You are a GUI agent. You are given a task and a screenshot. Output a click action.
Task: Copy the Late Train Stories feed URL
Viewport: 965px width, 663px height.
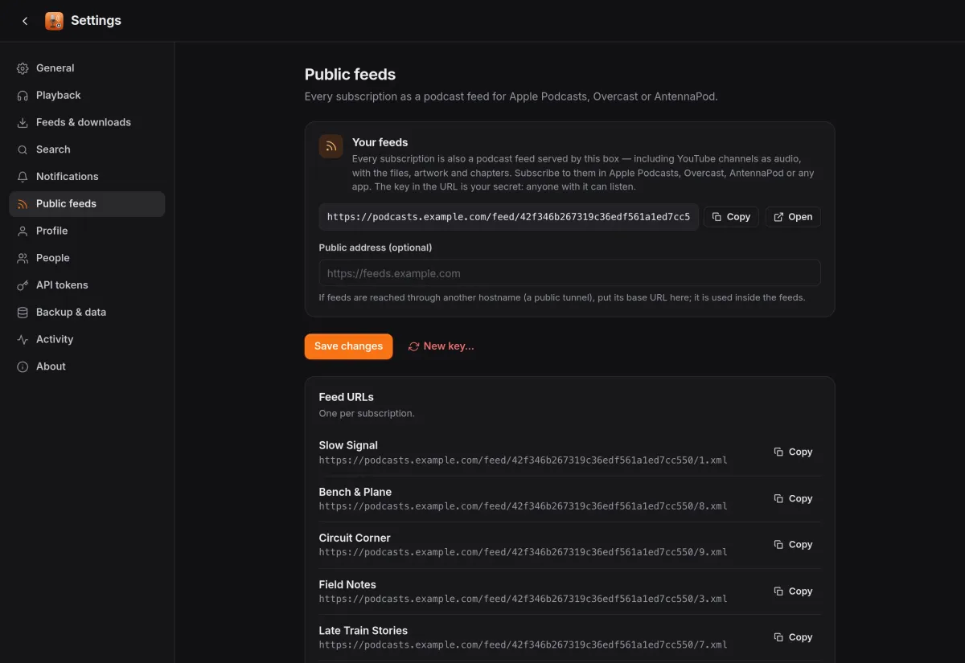(x=793, y=637)
